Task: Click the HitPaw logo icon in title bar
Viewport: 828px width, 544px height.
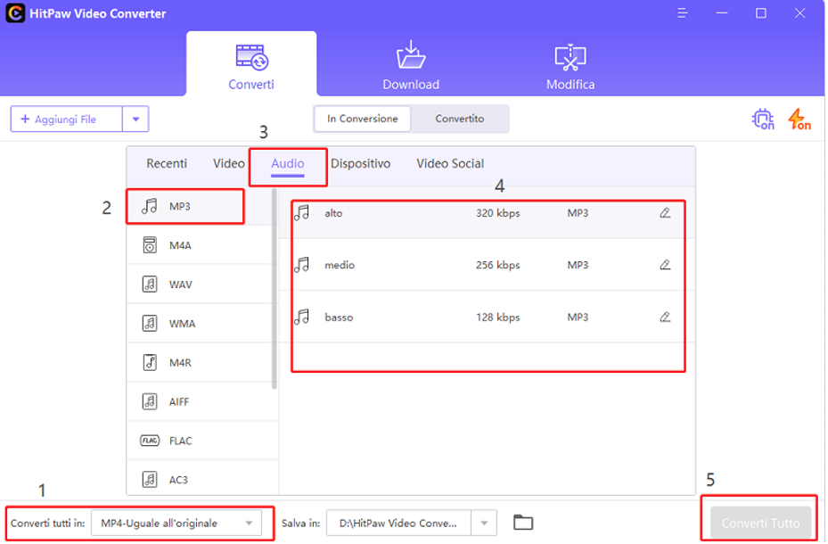Action: (x=15, y=13)
